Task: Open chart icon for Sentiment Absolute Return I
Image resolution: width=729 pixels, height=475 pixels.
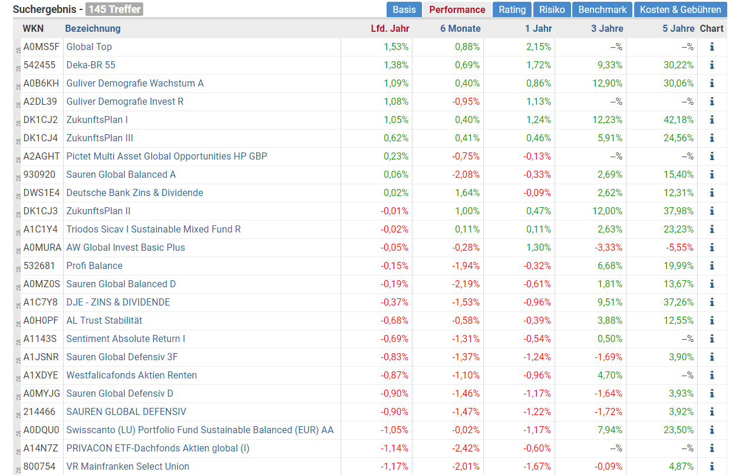Action: click(x=712, y=339)
